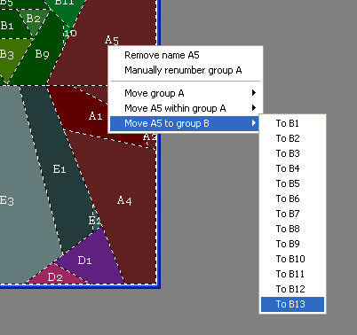Viewport: 357px width, 335px height.
Task: Select the olive green B3 triangle
Action: 9,55
